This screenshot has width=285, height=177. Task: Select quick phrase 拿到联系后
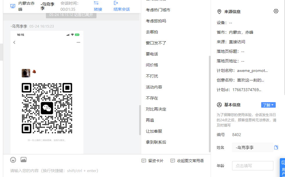click(156, 142)
